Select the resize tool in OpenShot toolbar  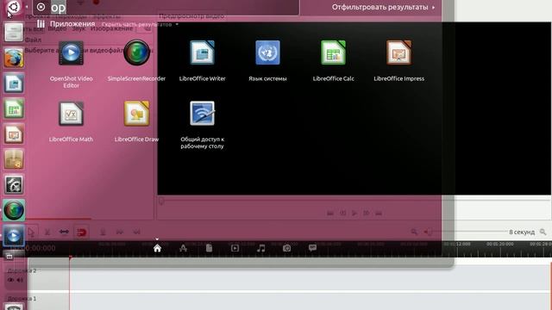pyautogui.click(x=64, y=232)
